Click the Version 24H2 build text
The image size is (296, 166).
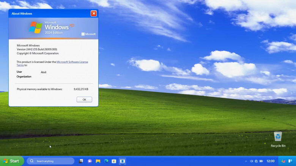tap(37, 49)
